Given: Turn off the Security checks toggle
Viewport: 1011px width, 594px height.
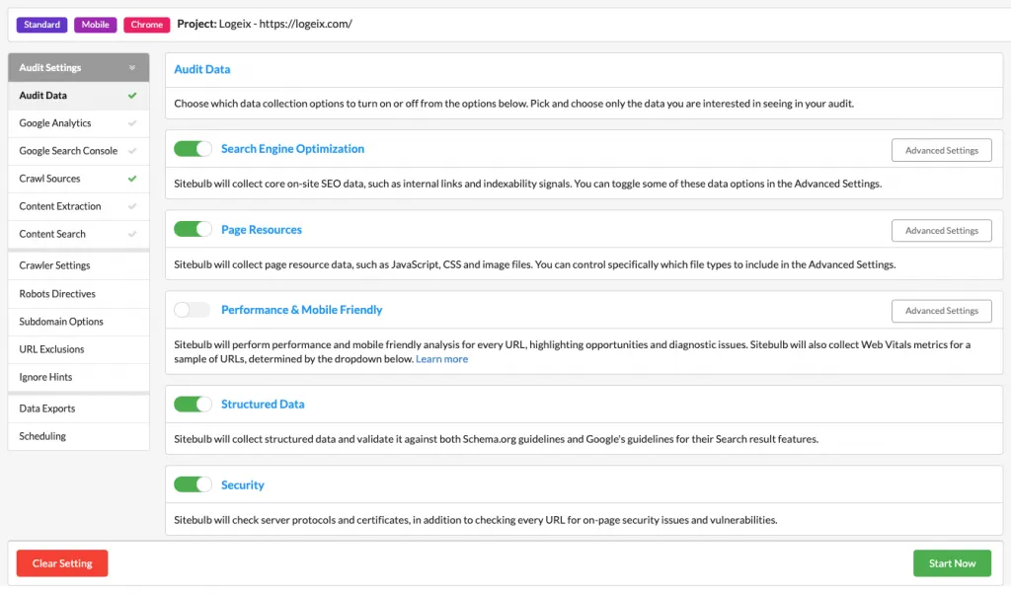Looking at the screenshot, I should (192, 484).
